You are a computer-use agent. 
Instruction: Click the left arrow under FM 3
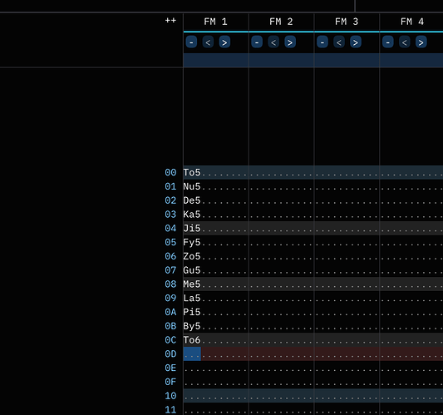coord(339,42)
